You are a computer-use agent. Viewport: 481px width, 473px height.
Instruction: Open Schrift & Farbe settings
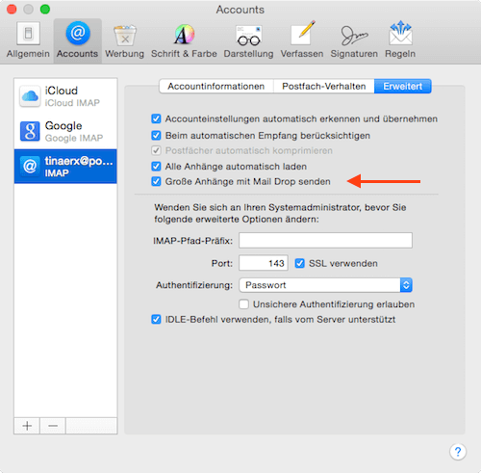tap(184, 40)
